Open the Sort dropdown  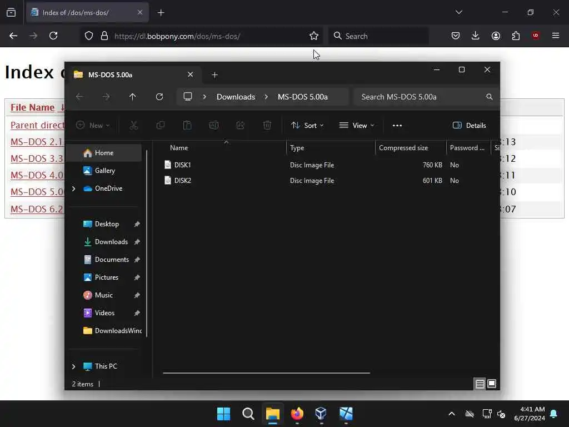pyautogui.click(x=307, y=125)
